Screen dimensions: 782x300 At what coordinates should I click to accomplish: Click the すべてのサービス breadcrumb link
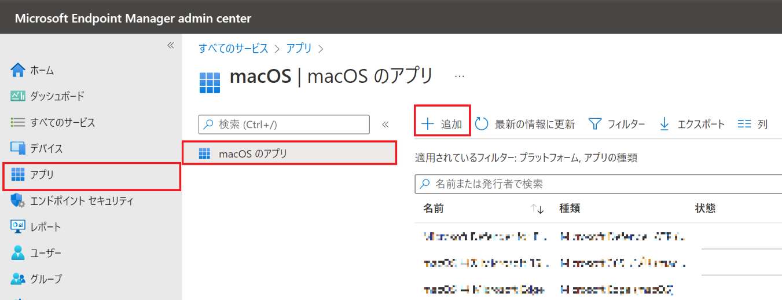(x=233, y=48)
